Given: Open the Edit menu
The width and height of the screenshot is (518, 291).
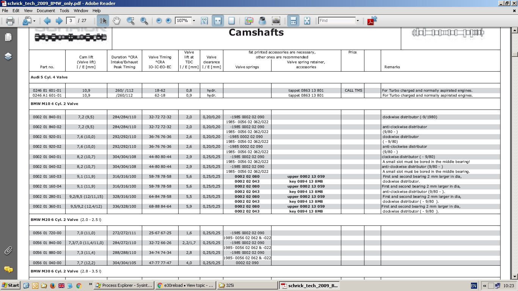Looking at the screenshot, I should coord(16,11).
